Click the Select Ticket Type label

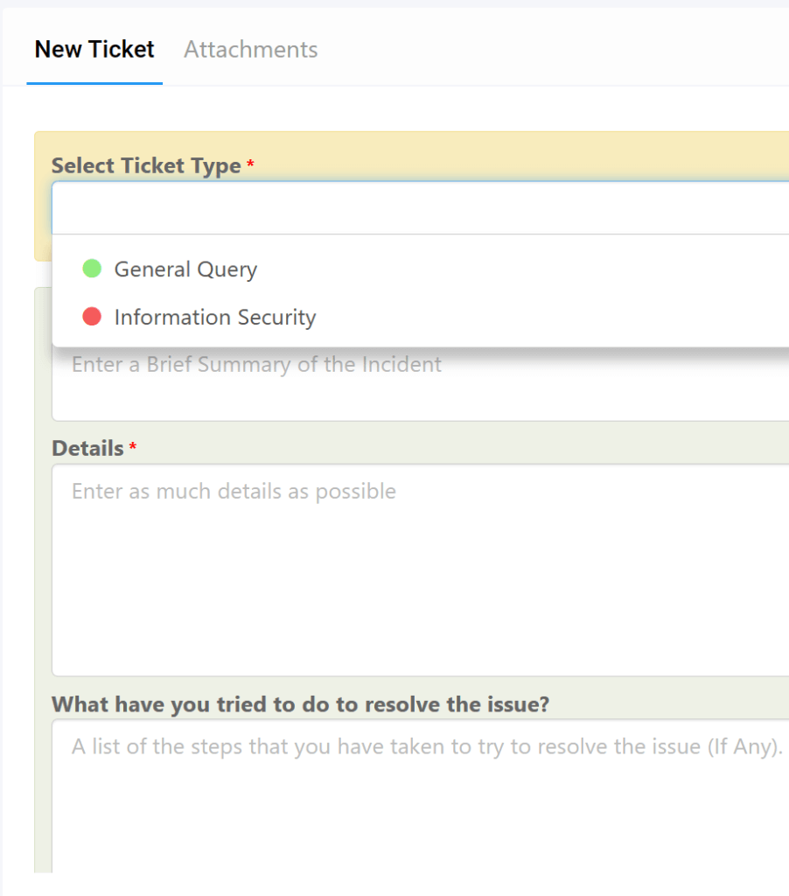click(x=147, y=165)
